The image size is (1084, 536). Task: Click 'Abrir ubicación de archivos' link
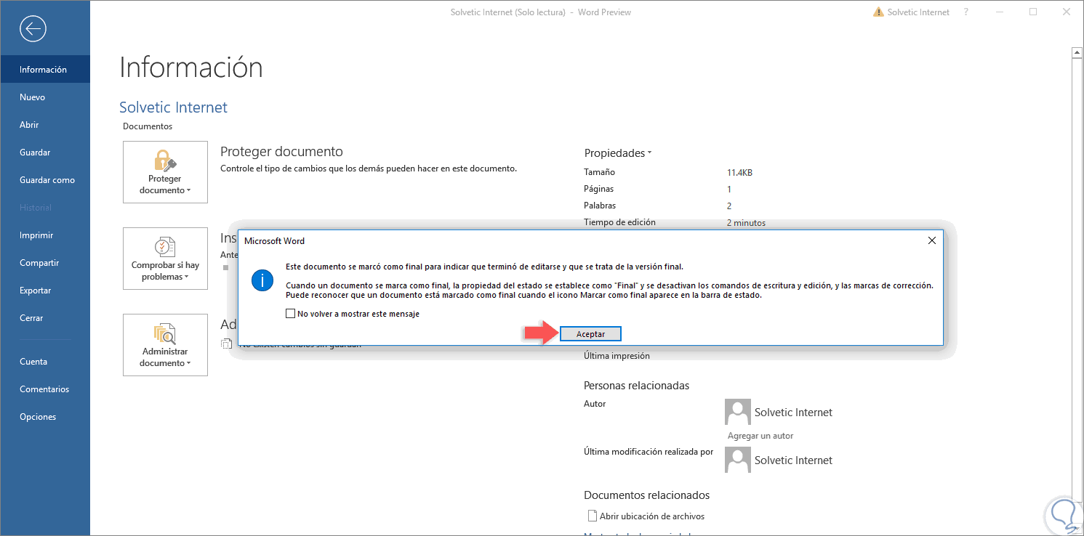(652, 516)
